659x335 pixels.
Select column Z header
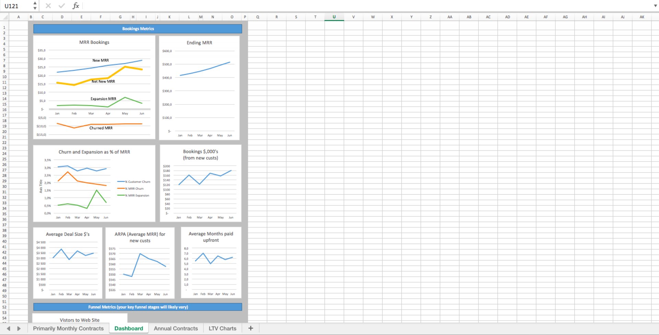430,17
